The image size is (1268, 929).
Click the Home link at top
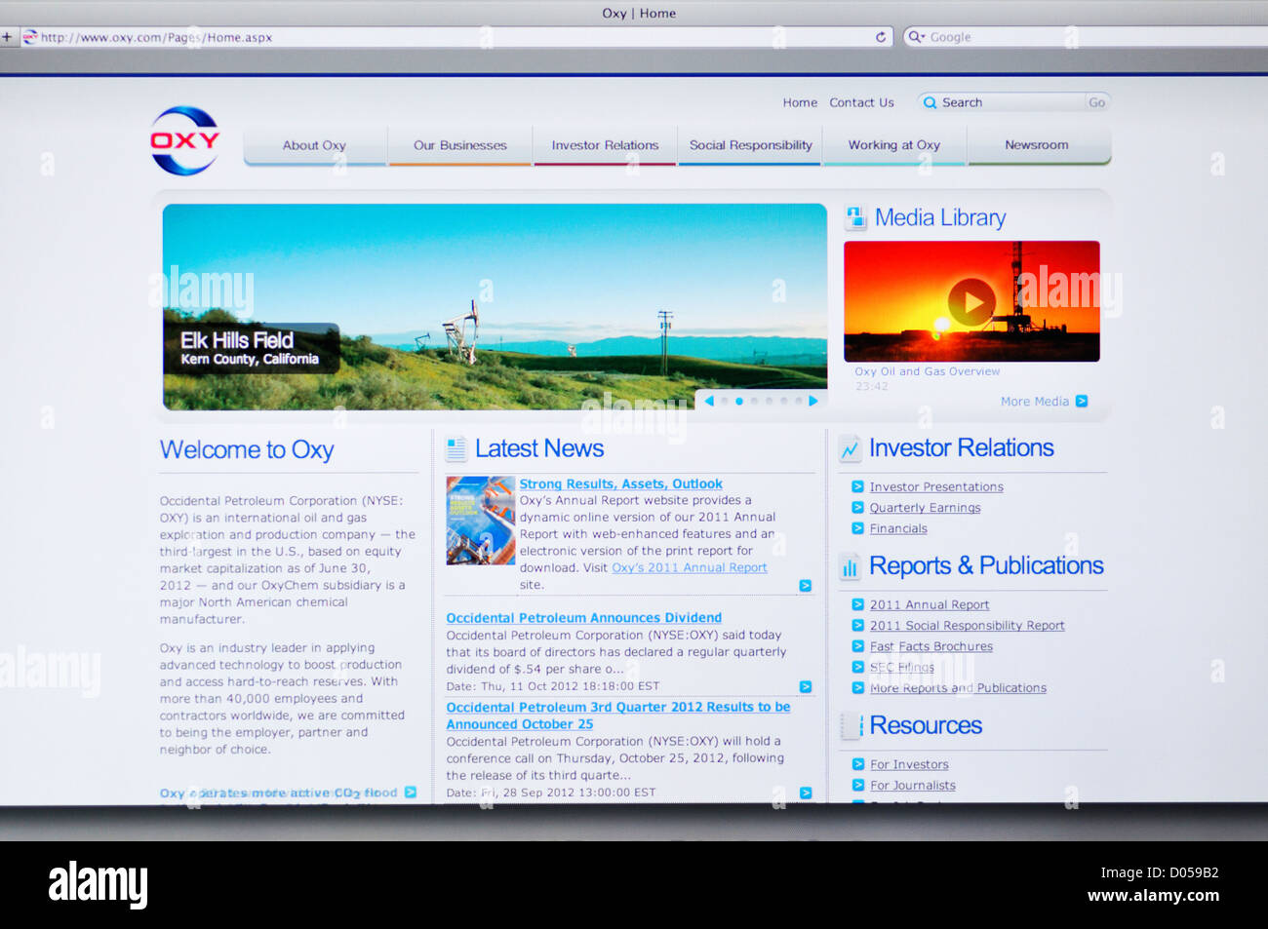(800, 102)
